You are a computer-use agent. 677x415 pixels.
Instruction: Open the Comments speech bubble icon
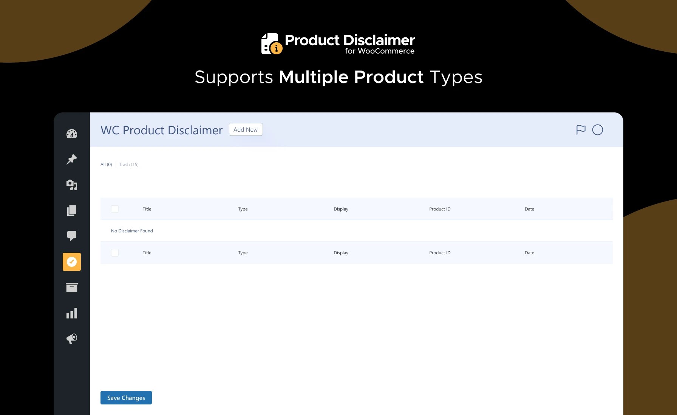click(72, 236)
